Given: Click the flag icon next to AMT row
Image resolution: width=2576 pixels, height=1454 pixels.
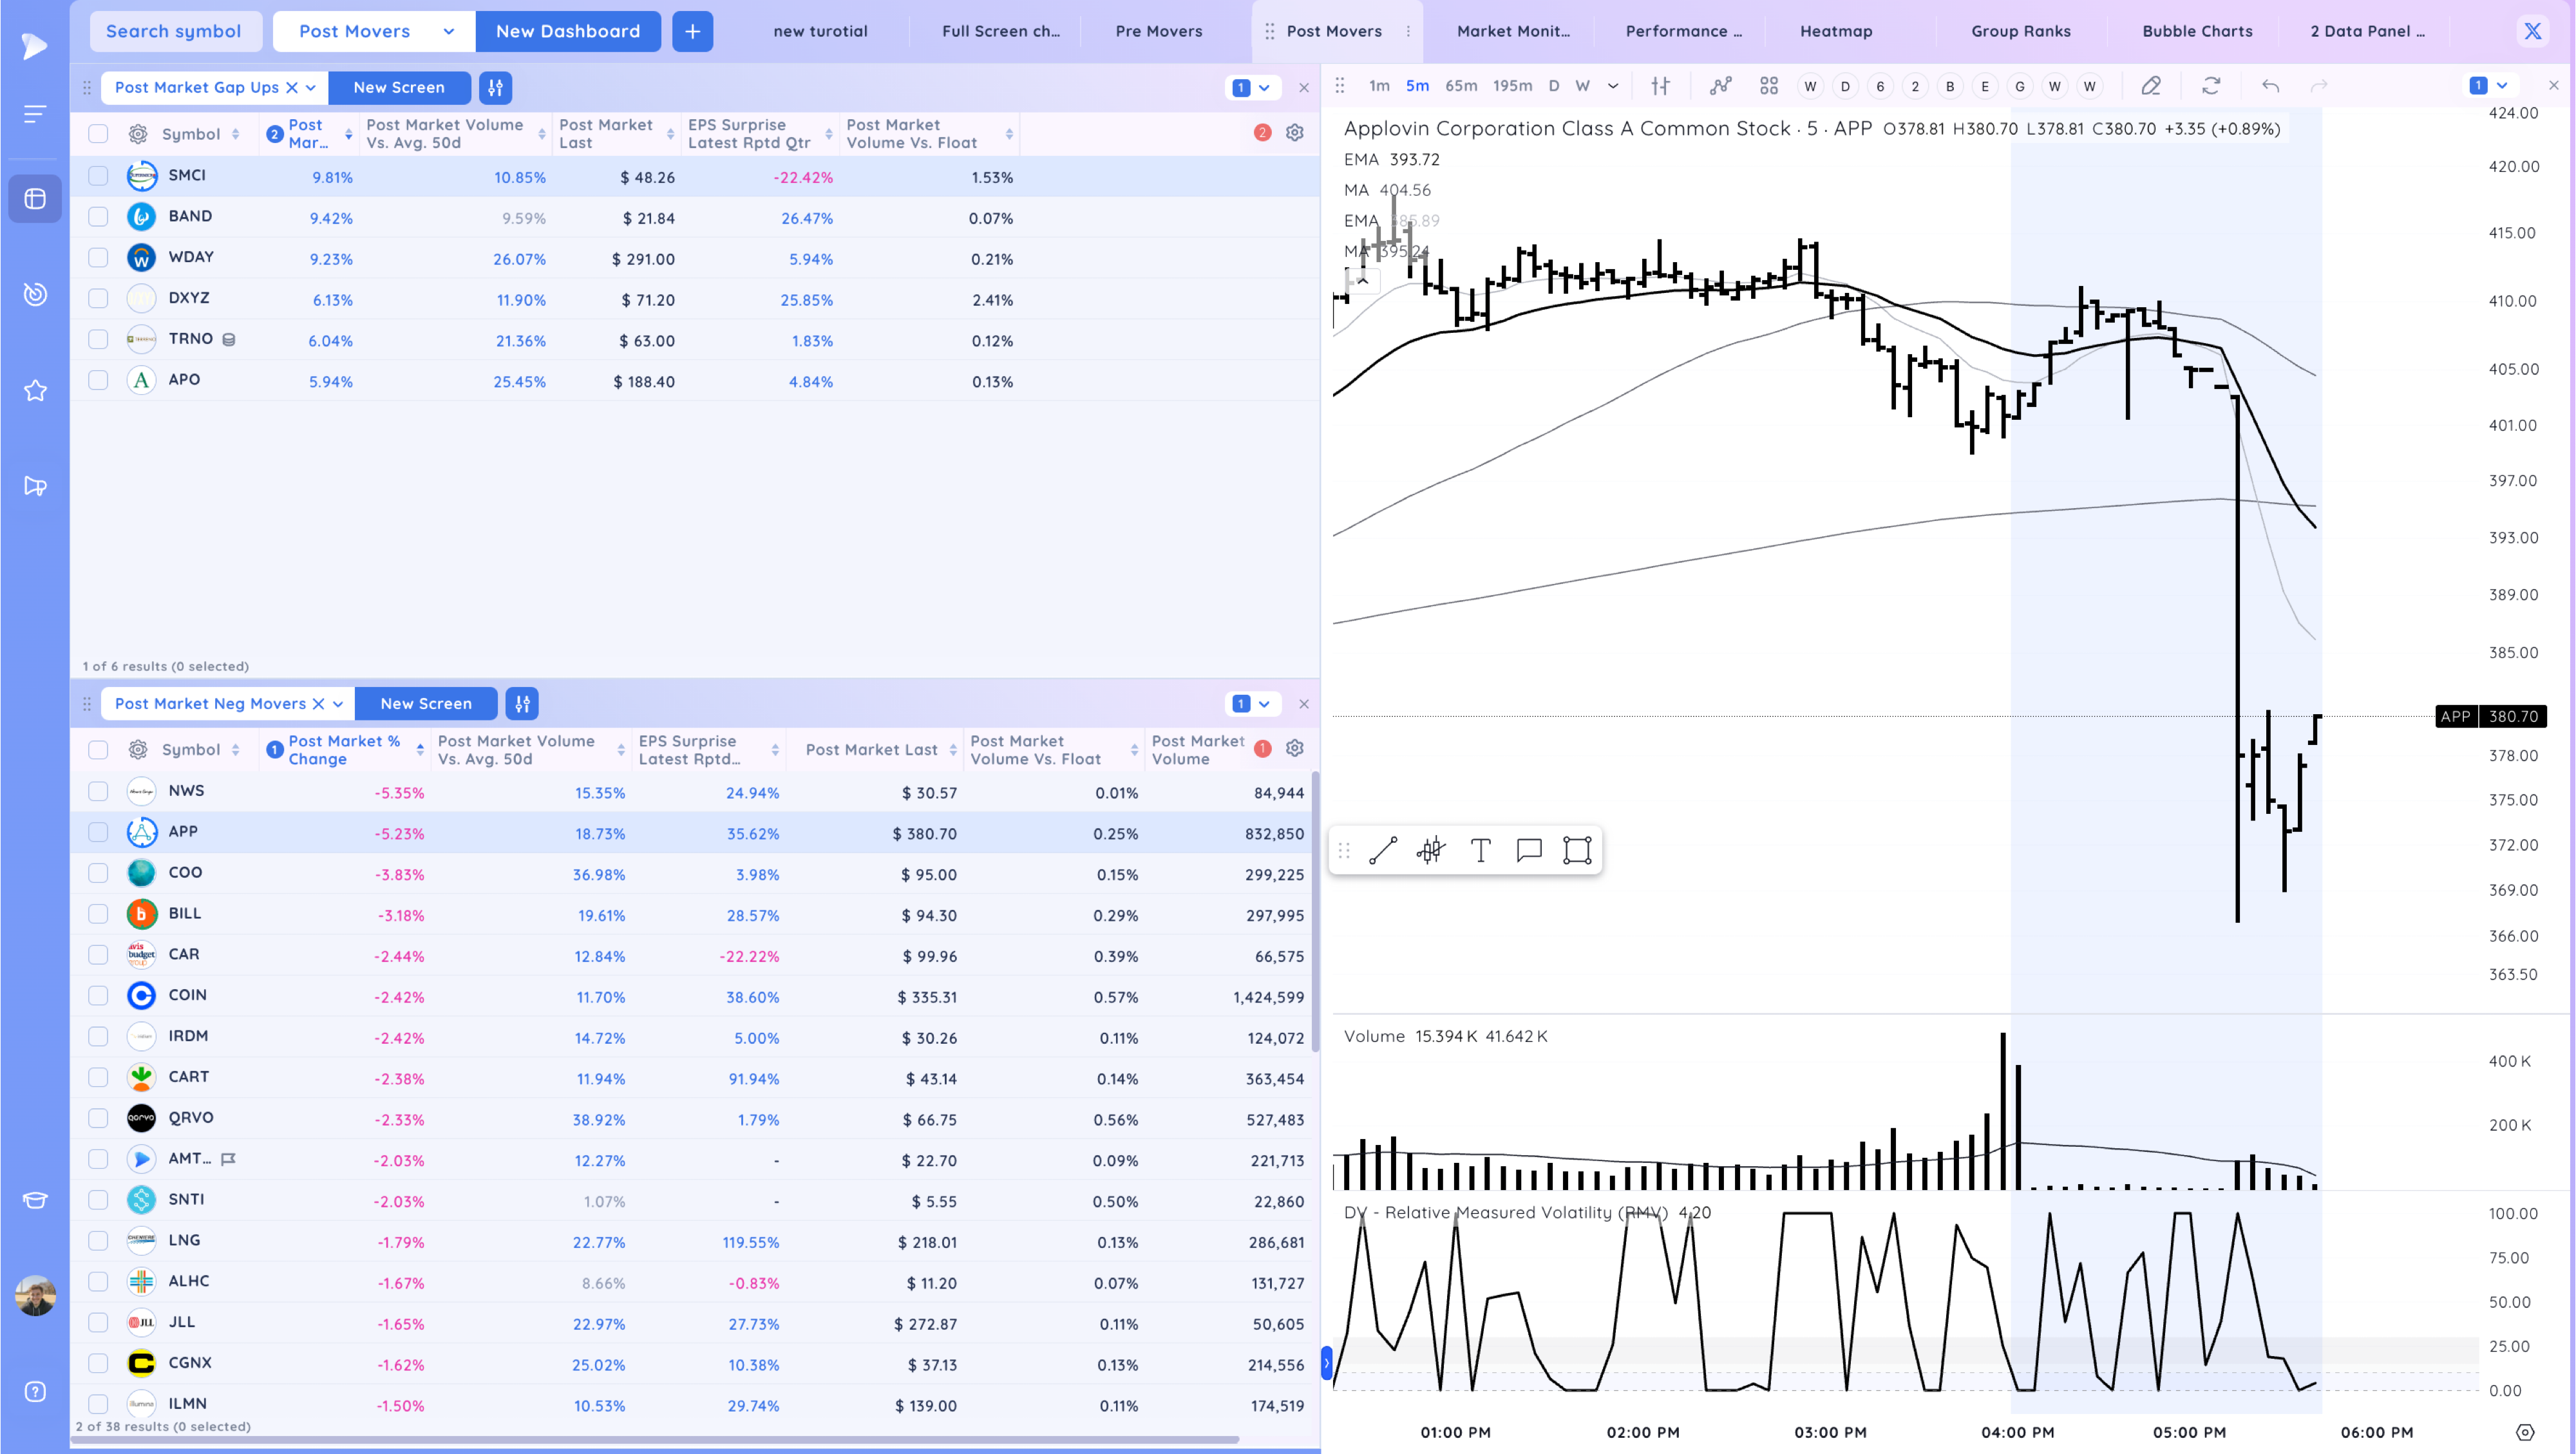Looking at the screenshot, I should [228, 1159].
